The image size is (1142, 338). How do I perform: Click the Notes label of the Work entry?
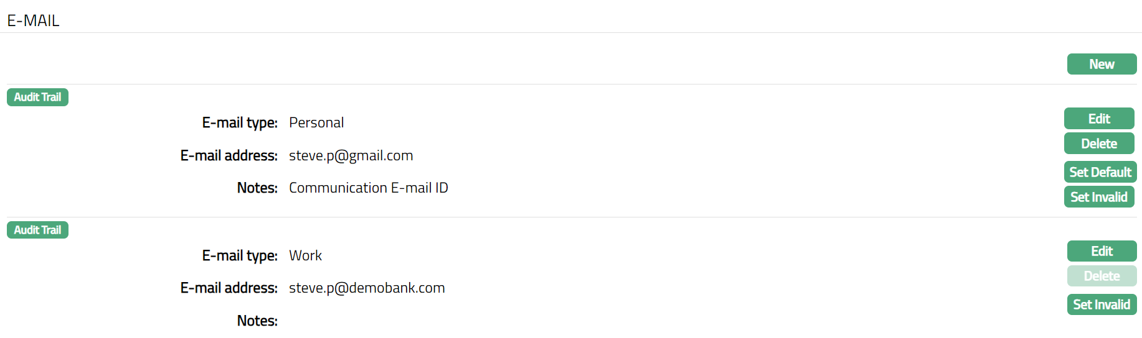[x=257, y=321]
